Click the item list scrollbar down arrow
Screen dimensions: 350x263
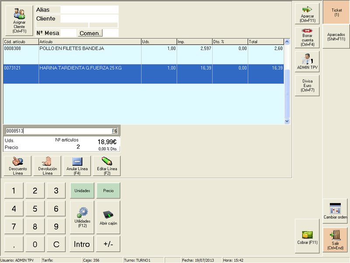coord(287,121)
